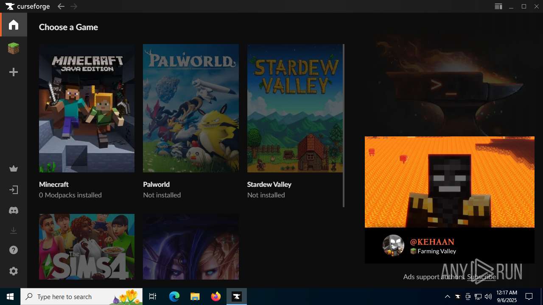The height and width of the screenshot is (305, 543).
Task: Open the crown premium icon in sidebar
Action: (x=14, y=169)
